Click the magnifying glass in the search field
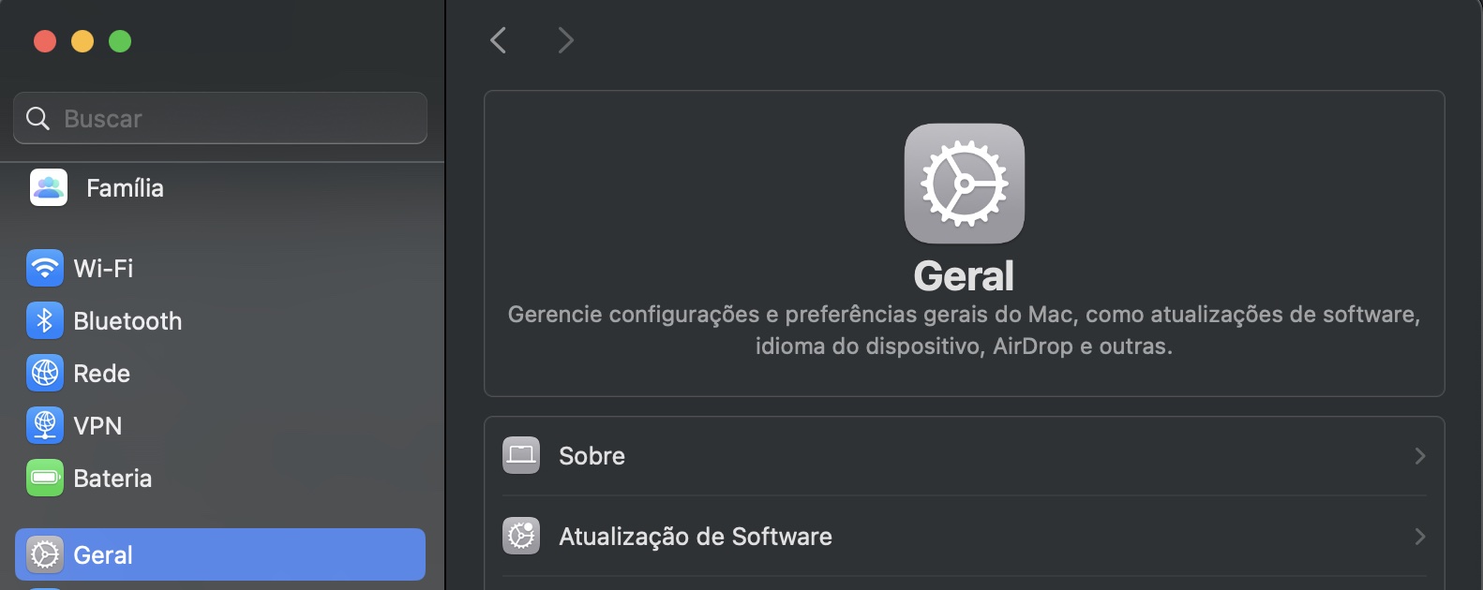The image size is (1483, 590). pos(37,119)
